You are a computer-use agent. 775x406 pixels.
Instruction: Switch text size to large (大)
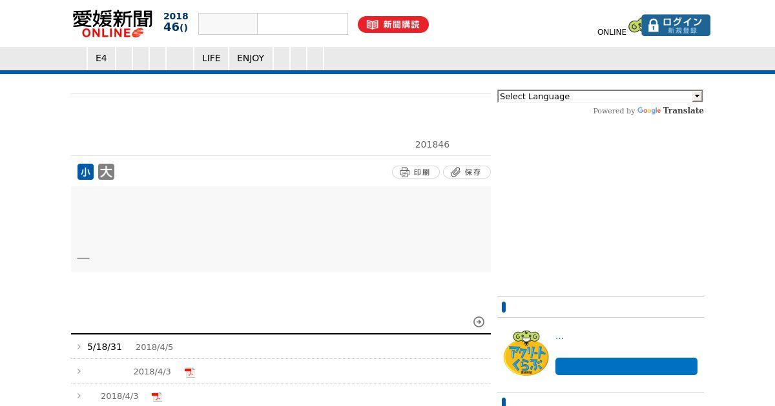tap(106, 172)
